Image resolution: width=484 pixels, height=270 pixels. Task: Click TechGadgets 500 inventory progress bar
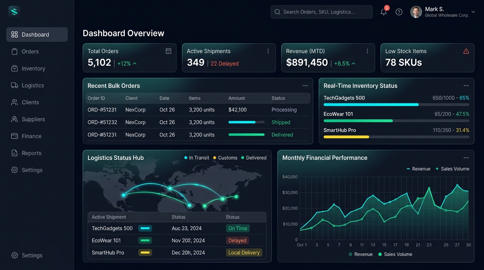[x=396, y=105]
